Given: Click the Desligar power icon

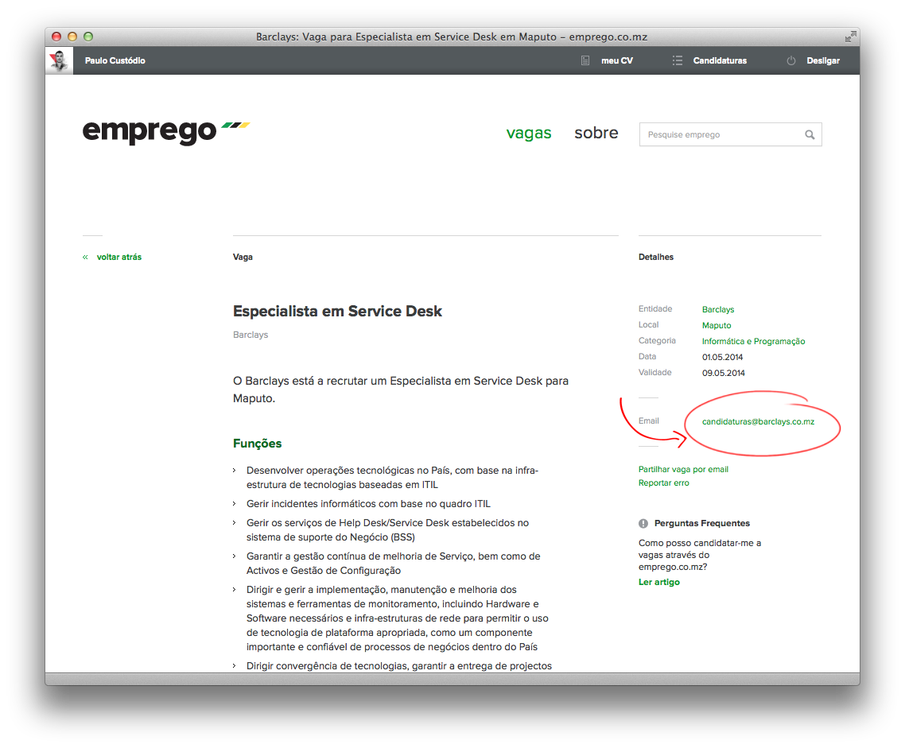Looking at the screenshot, I should tap(791, 60).
